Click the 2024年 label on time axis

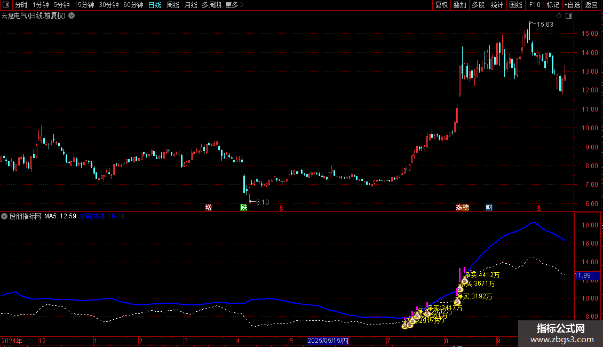[x=12, y=341]
